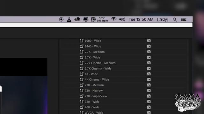Click preset icon beside 960 - Wide
Screen dimensions: 204x114
coord(82,107)
